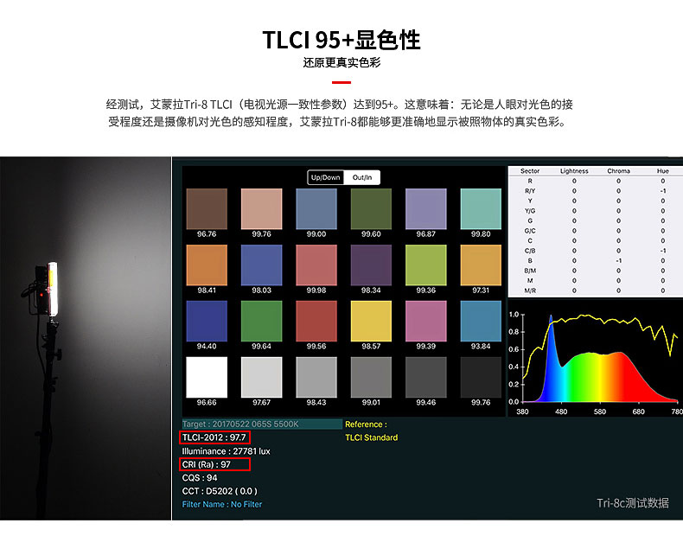Select the teal swatch labeled 99.80
Viewport: 683px width, 536px height.
click(x=481, y=209)
